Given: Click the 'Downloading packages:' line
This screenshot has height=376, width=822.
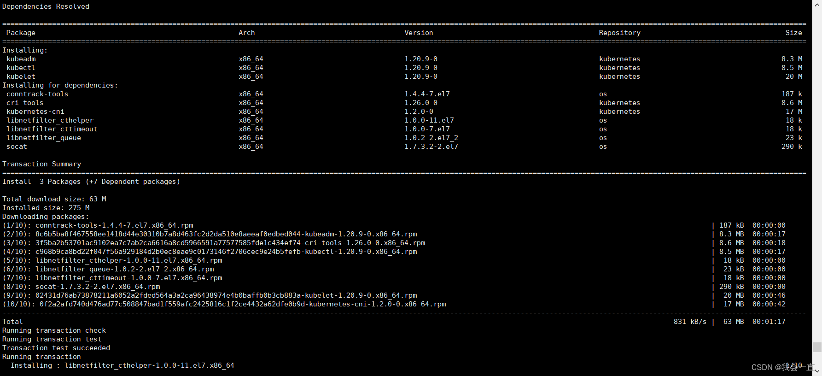Looking at the screenshot, I should (46, 217).
